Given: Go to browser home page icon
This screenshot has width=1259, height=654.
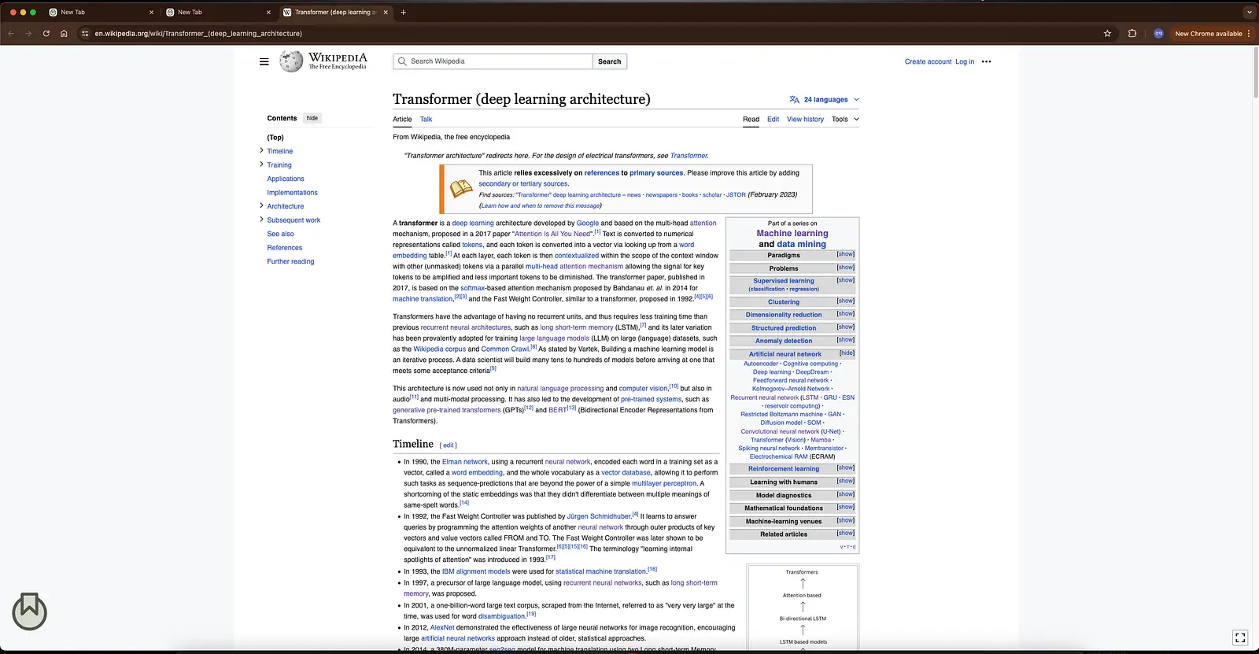Looking at the screenshot, I should point(64,34).
